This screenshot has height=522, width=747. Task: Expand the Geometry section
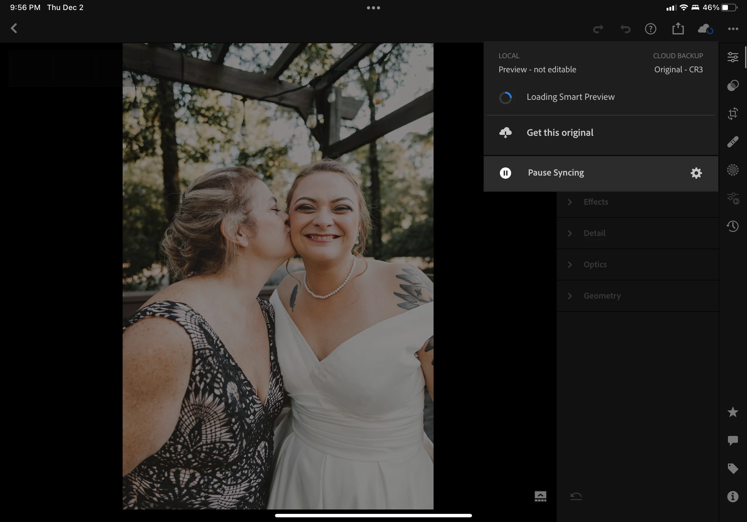click(602, 296)
